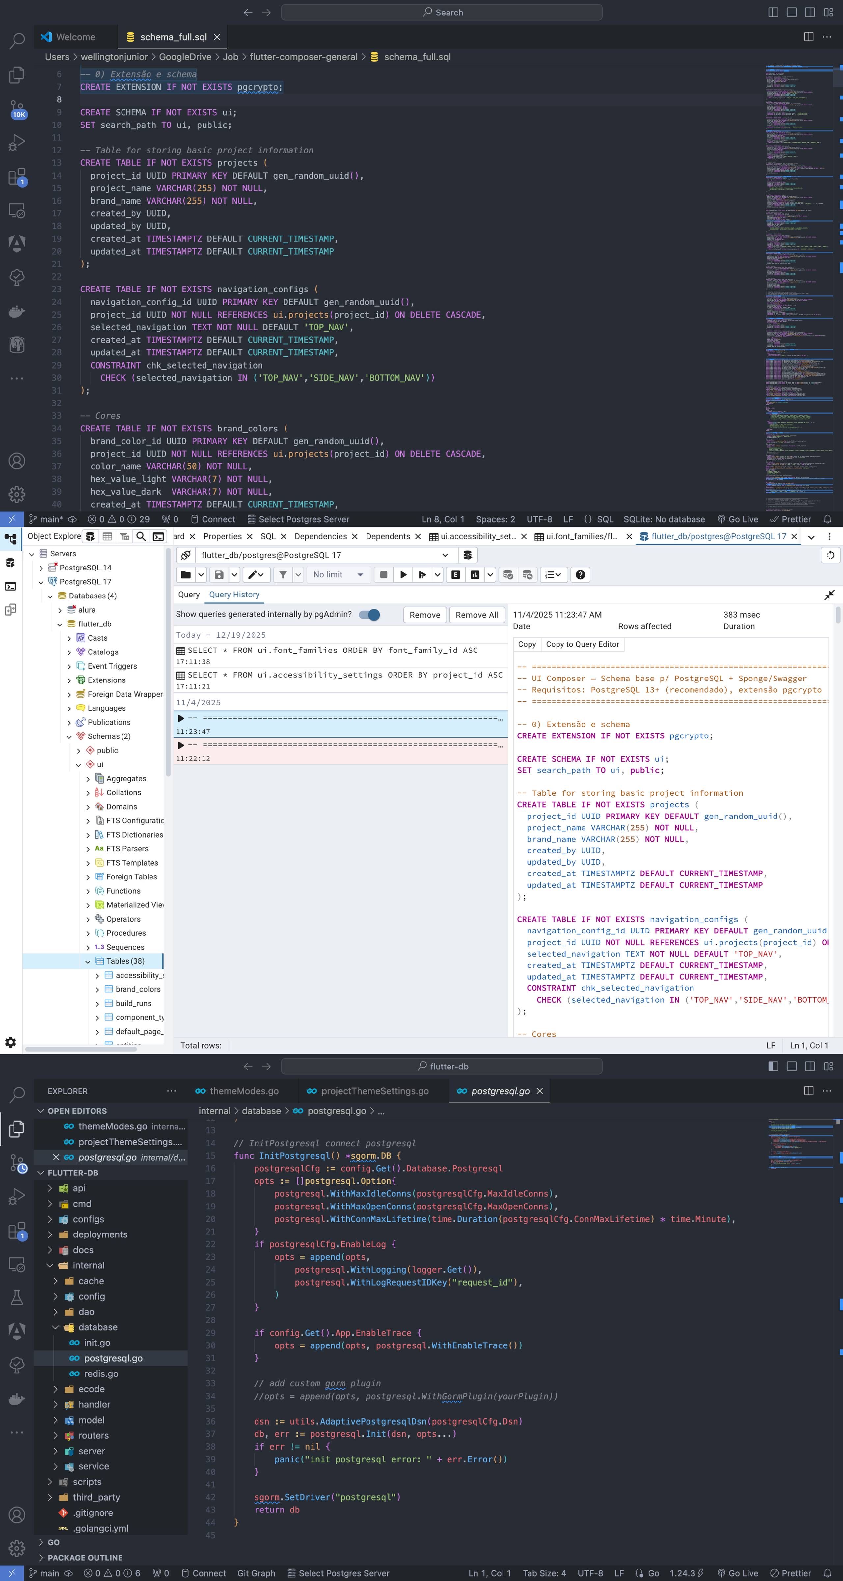Click Rollback icon in pgAdmin query toolbar
Screen dimensions: 843x1581
tap(527, 574)
